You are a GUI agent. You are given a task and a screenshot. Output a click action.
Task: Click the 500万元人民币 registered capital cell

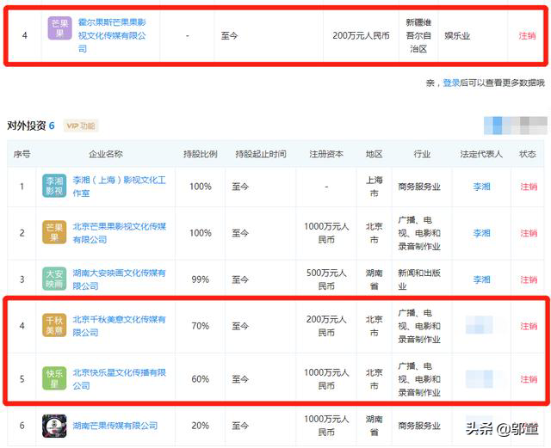coord(326,279)
